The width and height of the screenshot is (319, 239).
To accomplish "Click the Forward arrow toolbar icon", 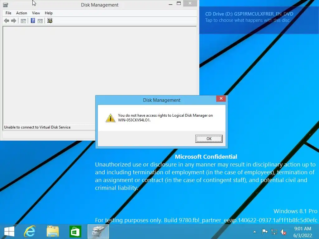I will coord(14,21).
